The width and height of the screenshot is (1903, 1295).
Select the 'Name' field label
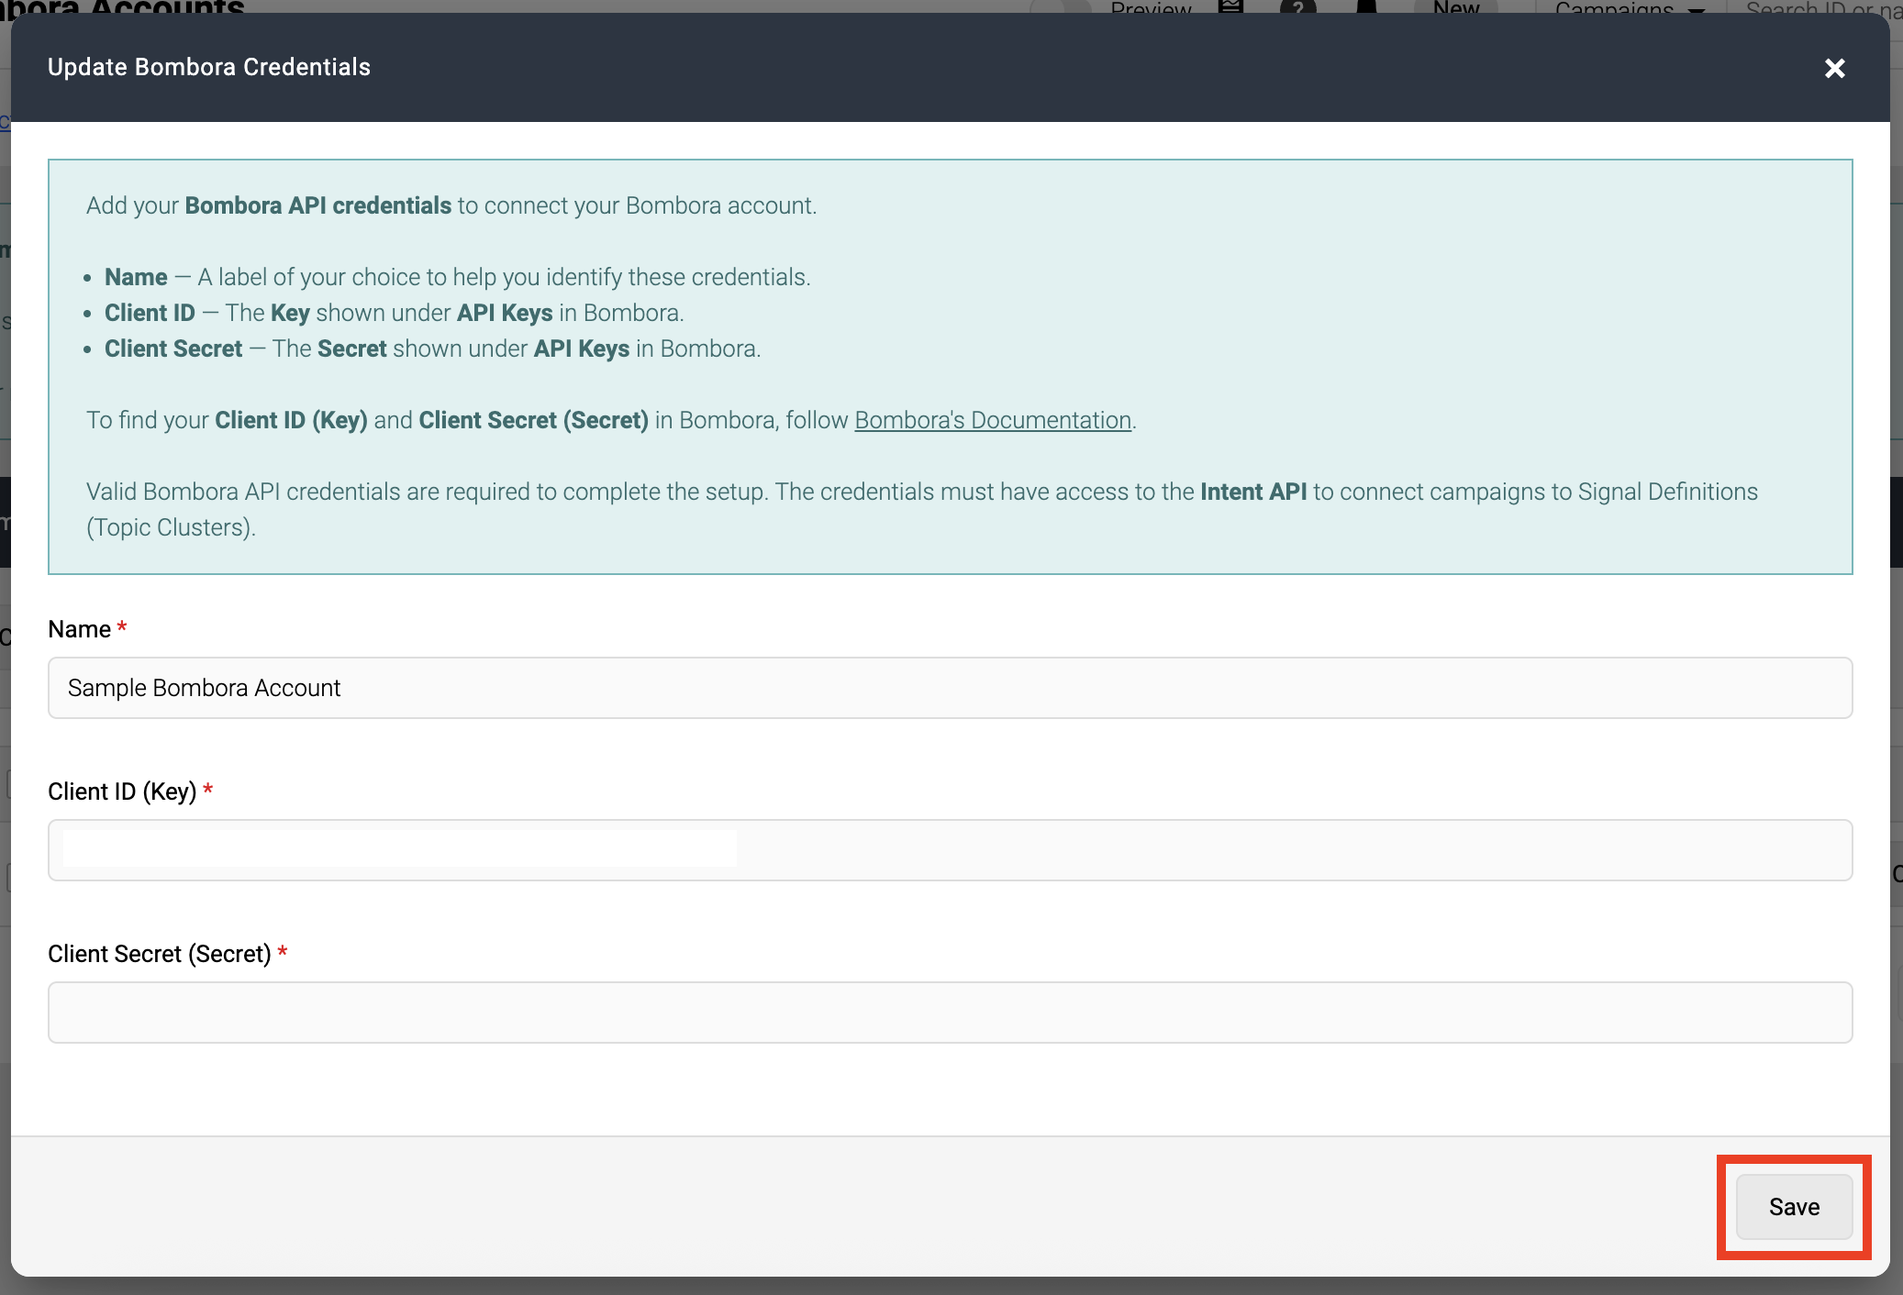(x=79, y=629)
